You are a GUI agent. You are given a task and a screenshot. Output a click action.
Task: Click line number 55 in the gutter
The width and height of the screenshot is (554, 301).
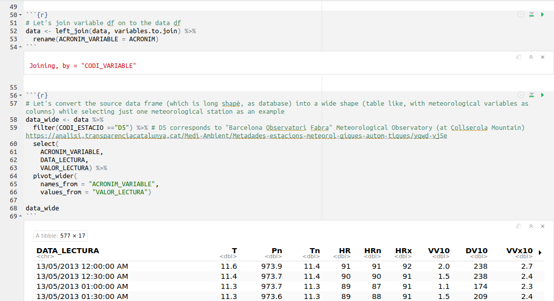click(14, 87)
